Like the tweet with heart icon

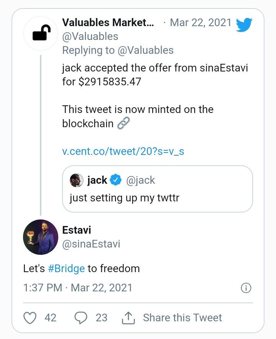[30, 318]
